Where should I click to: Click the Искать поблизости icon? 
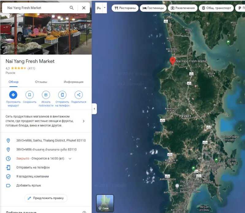coord(46,95)
